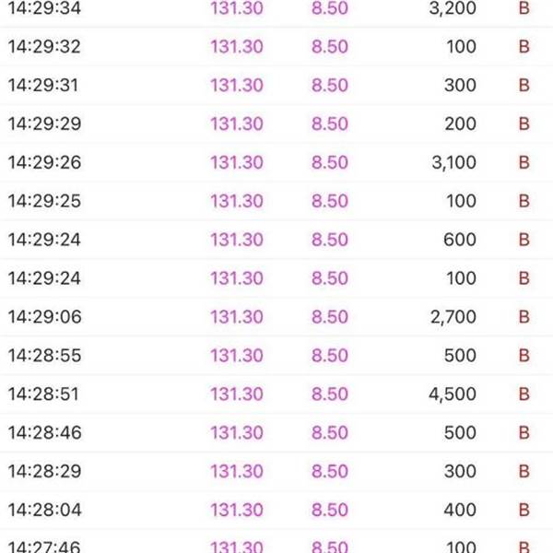
Task: Open the 14:28:55 trade record
Action: (44, 357)
